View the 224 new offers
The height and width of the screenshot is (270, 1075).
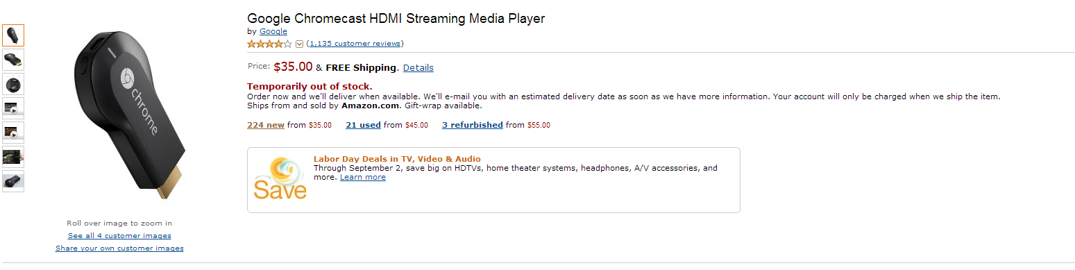coord(266,125)
